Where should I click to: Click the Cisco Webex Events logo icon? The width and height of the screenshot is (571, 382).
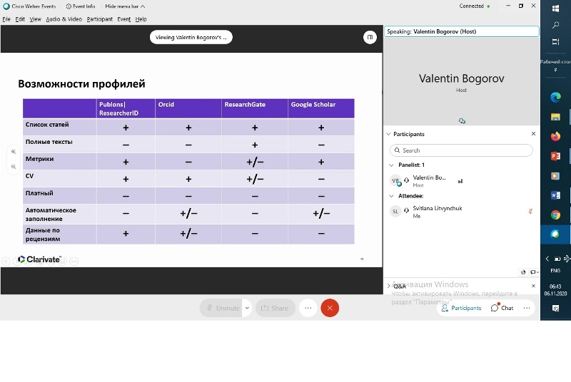tap(6, 6)
